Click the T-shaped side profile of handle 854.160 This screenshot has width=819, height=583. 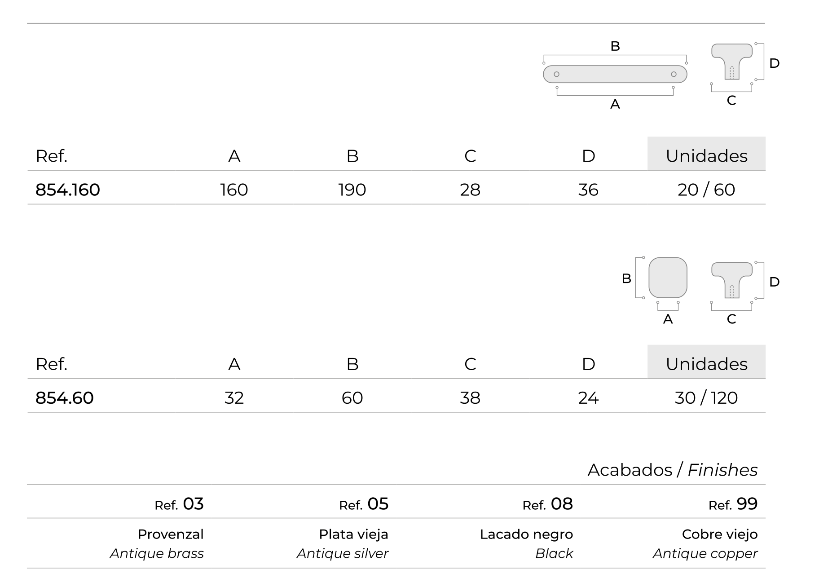tap(732, 62)
